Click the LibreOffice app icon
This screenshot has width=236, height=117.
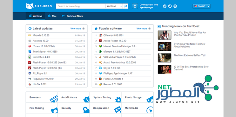pyautogui.click(x=30, y=57)
